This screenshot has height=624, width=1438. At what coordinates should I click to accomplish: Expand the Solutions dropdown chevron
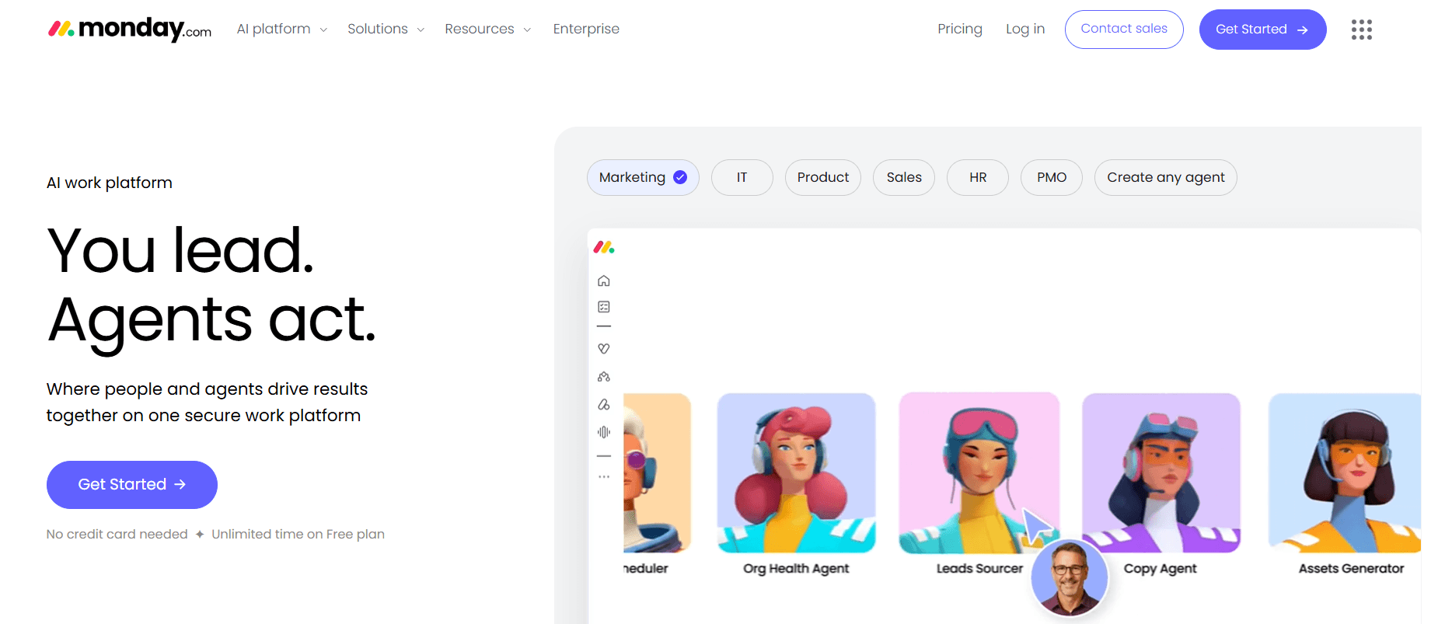pos(421,30)
